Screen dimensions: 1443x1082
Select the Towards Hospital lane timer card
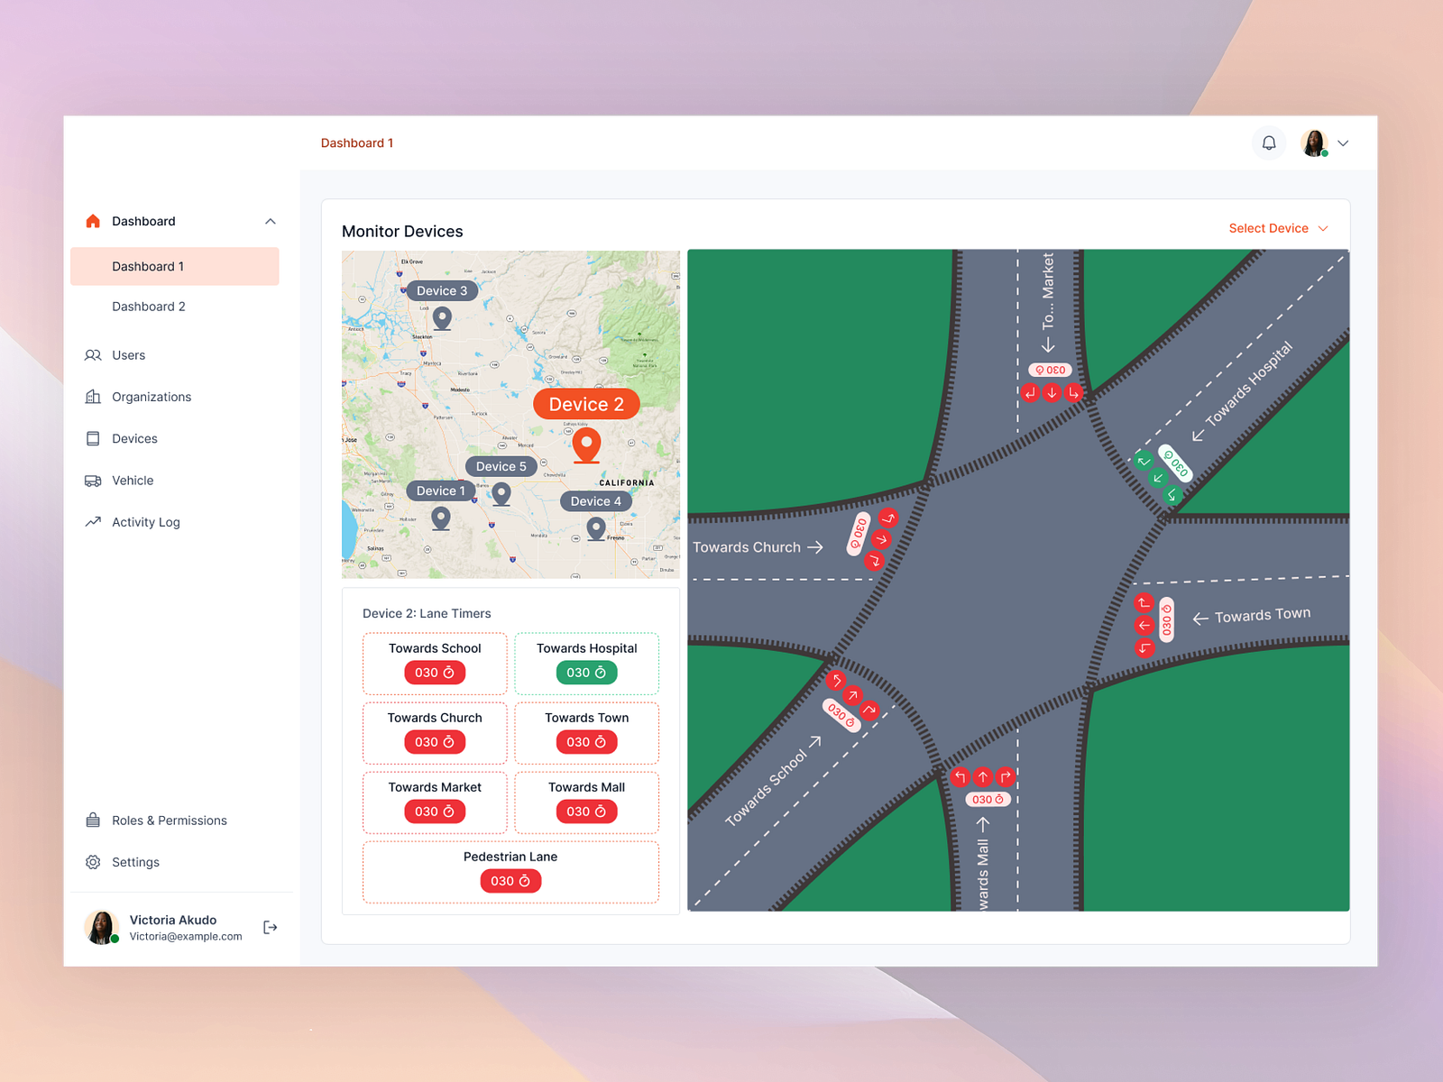(586, 664)
